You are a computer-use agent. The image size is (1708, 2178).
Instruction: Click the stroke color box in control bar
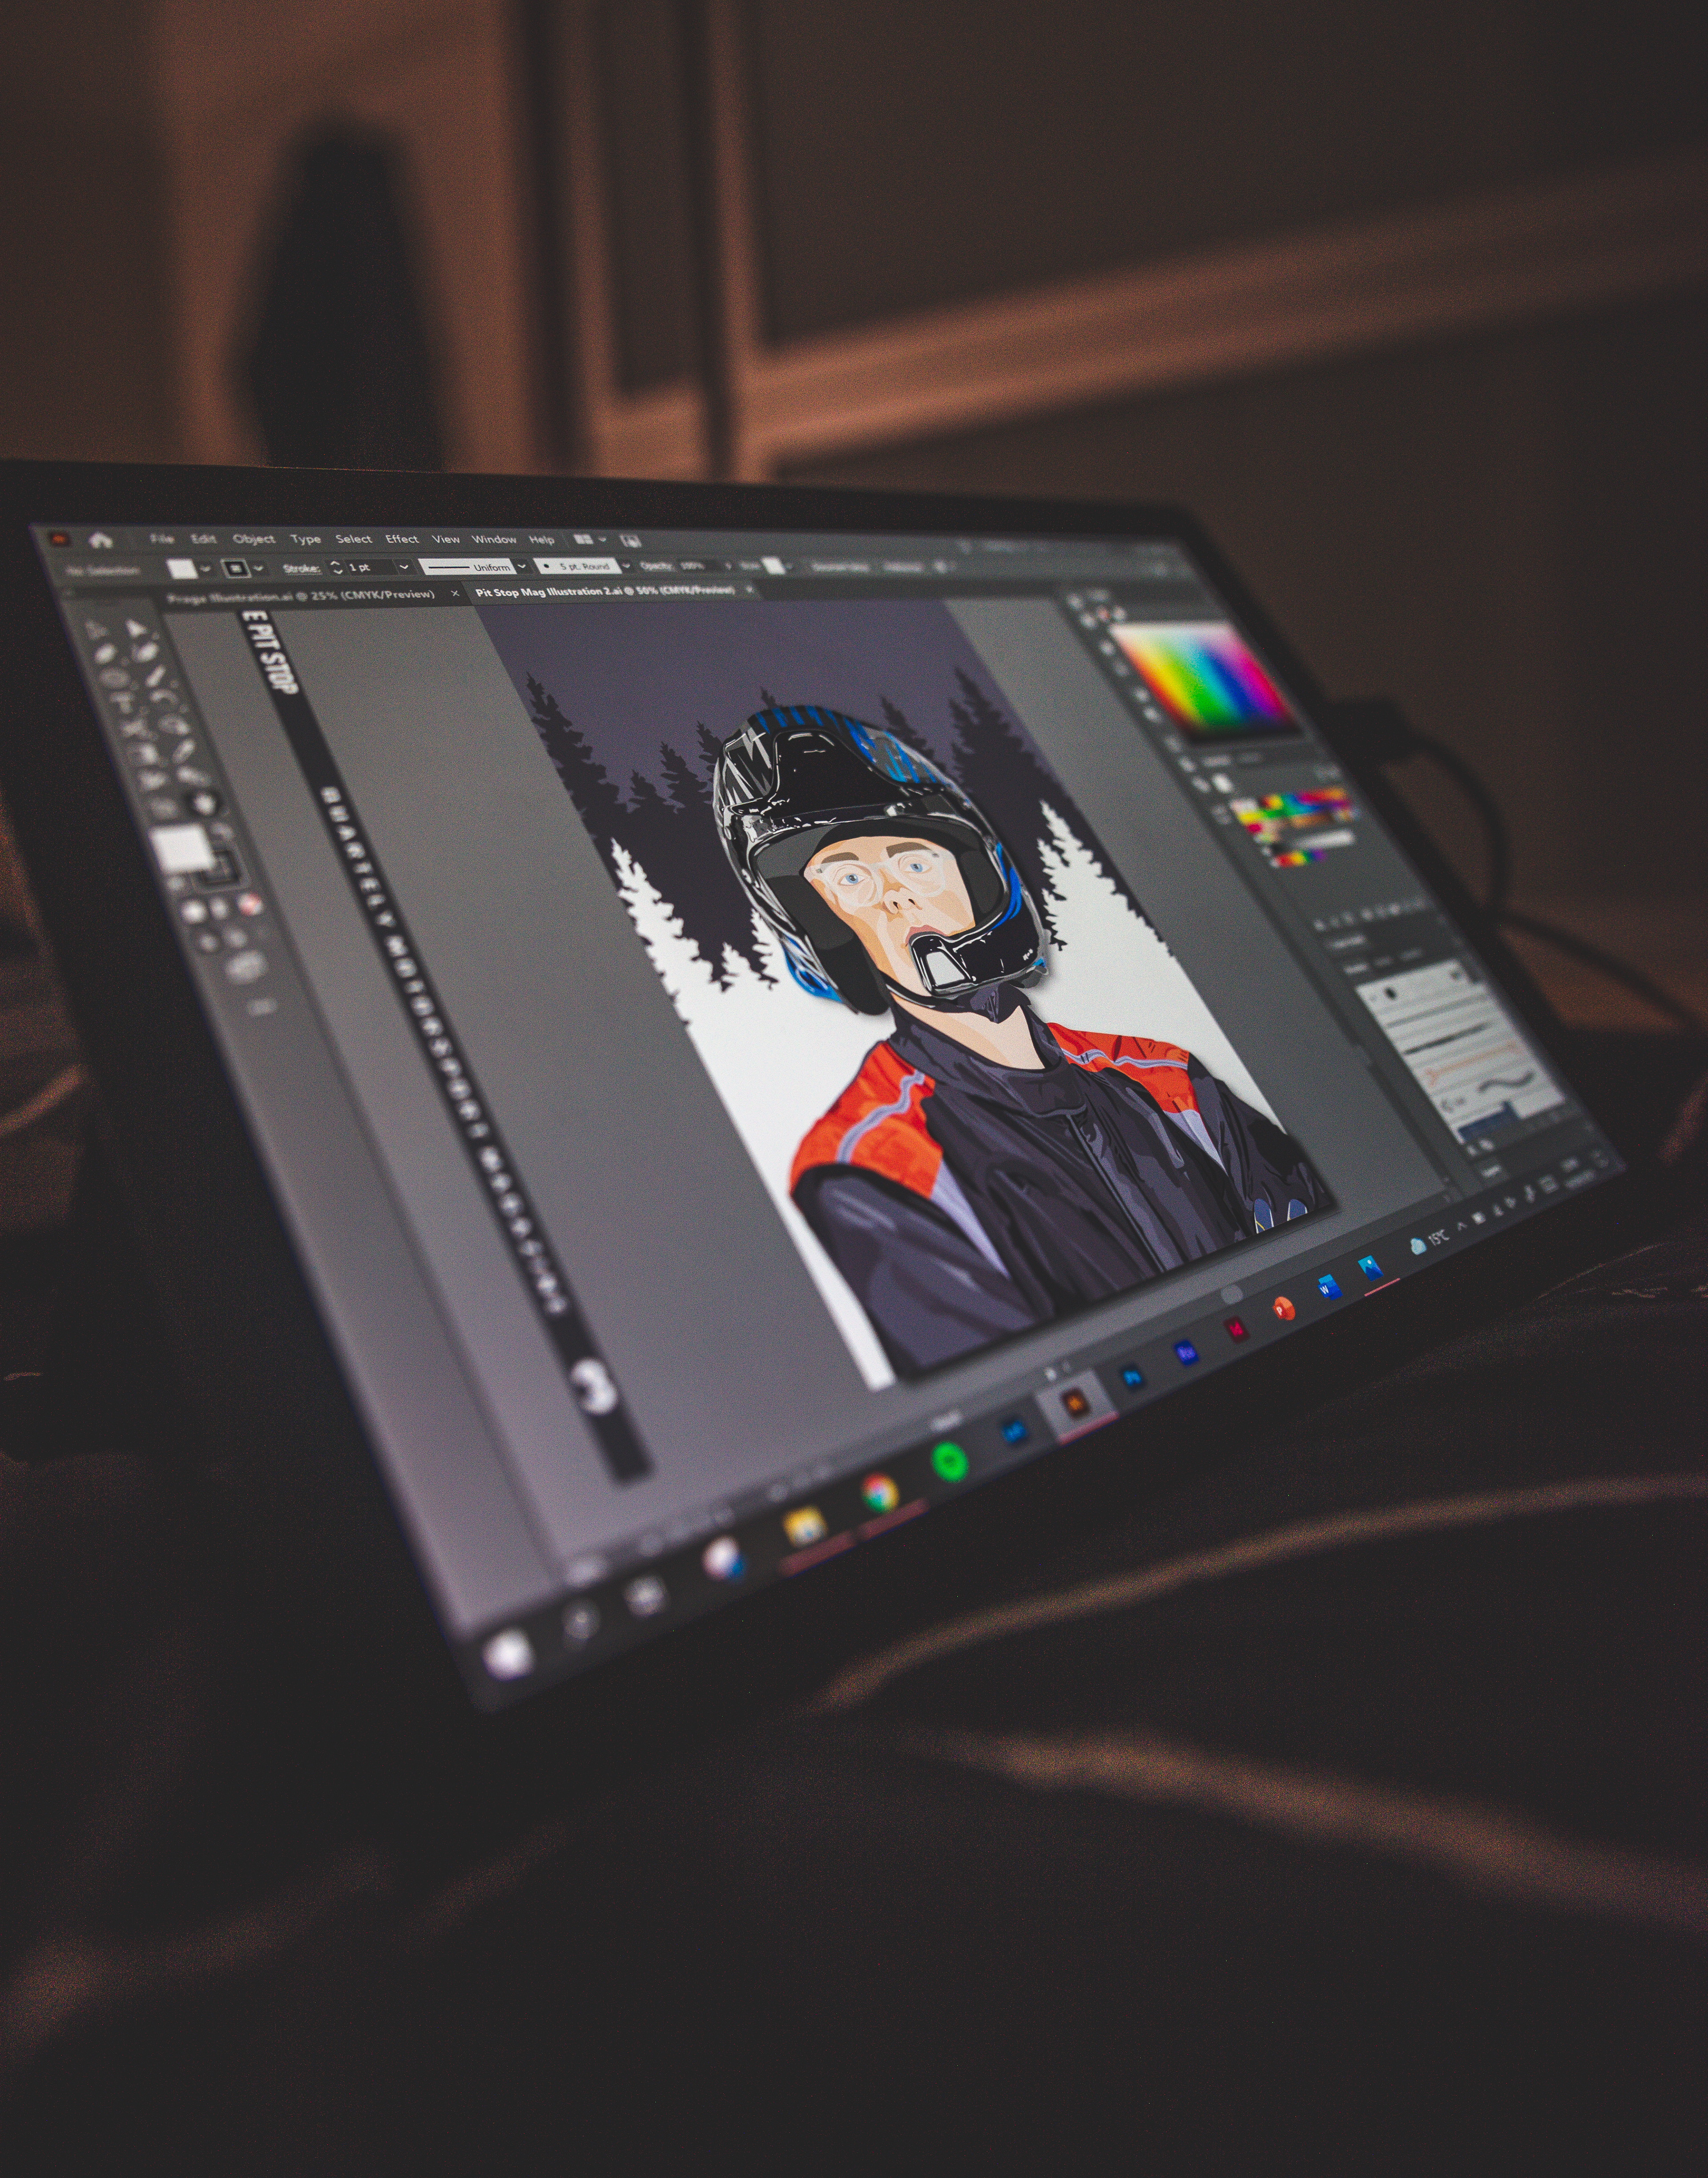pos(236,568)
